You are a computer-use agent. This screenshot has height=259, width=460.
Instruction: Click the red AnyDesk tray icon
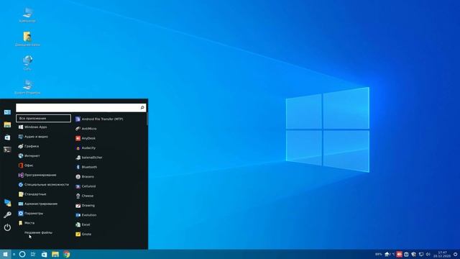[400, 254]
